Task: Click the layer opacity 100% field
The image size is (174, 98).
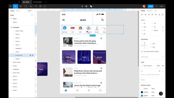Action: point(158,66)
